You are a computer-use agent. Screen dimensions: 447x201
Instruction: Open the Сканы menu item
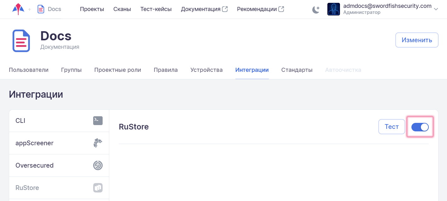coord(122,9)
